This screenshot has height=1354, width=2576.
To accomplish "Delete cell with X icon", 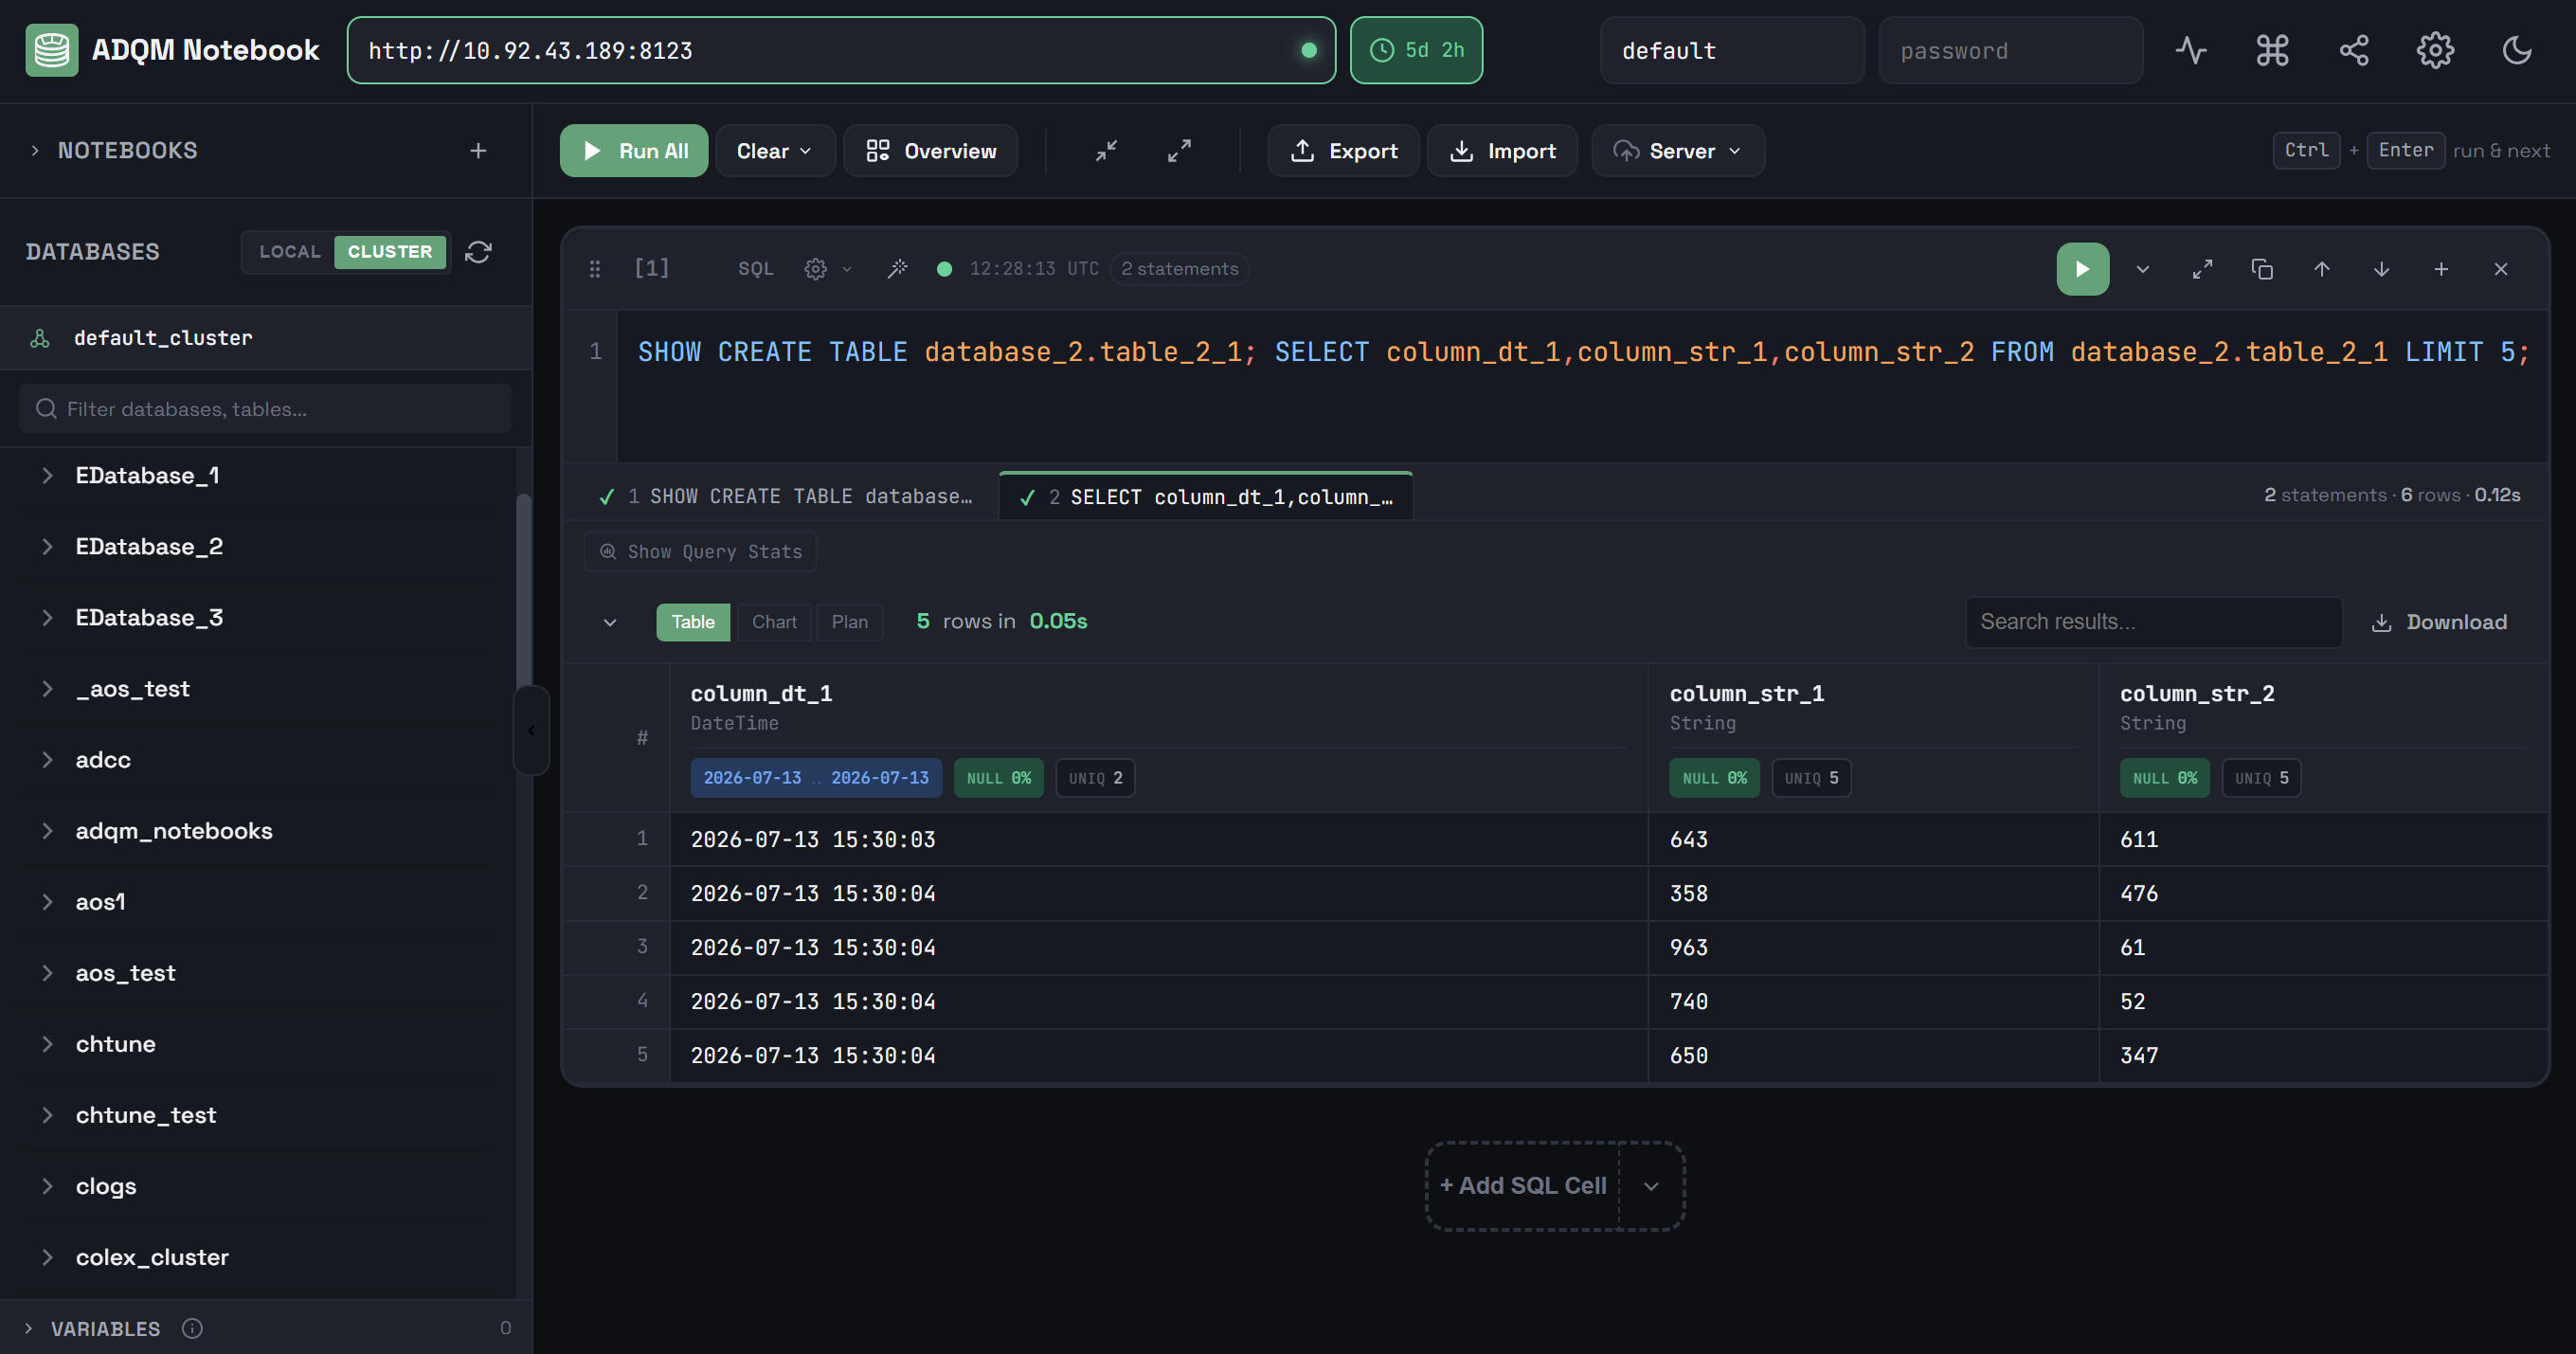I will coord(2500,269).
